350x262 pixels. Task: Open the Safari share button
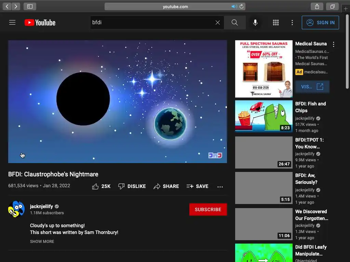(x=317, y=6)
